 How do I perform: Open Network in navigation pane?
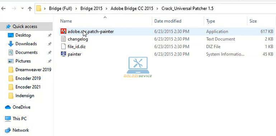[x=20, y=130]
